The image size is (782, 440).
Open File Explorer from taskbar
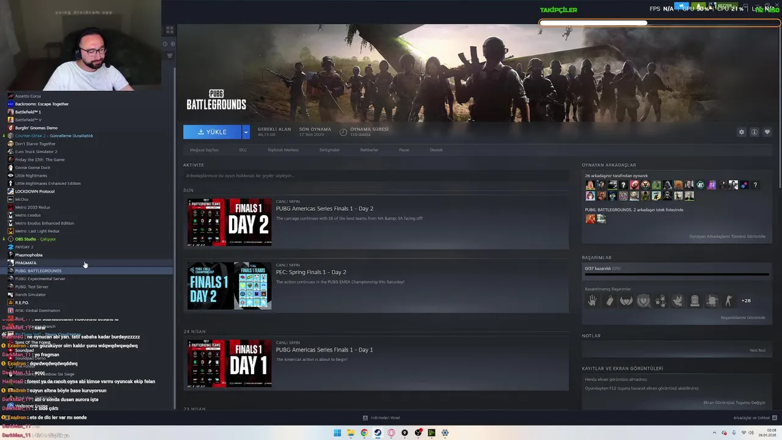click(x=351, y=433)
